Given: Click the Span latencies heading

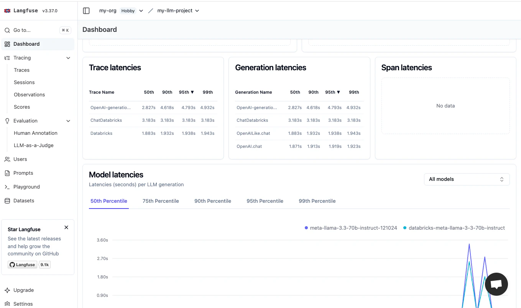Looking at the screenshot, I should click(x=407, y=68).
